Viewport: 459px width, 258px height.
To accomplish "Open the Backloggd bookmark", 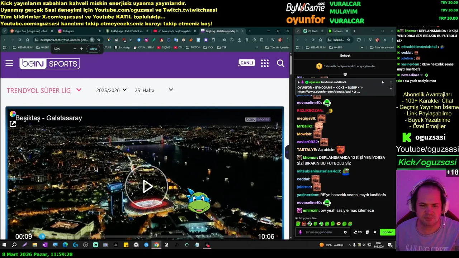I will point(122,47).
